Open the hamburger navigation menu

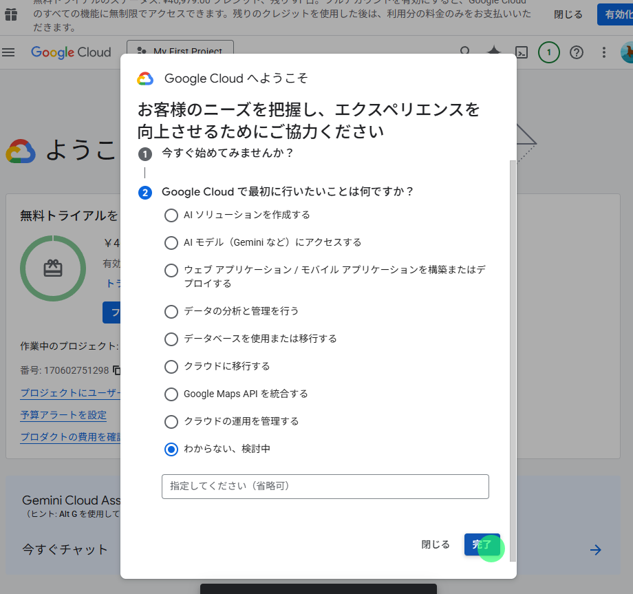pos(8,52)
